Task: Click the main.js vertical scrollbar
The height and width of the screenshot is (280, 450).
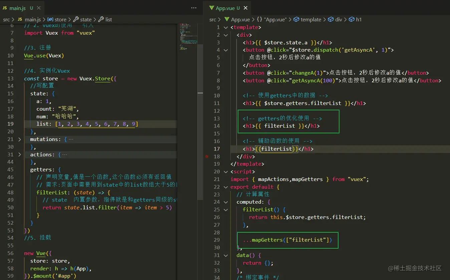Action: pos(200,122)
